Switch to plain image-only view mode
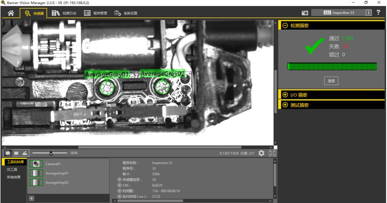 point(16,153)
